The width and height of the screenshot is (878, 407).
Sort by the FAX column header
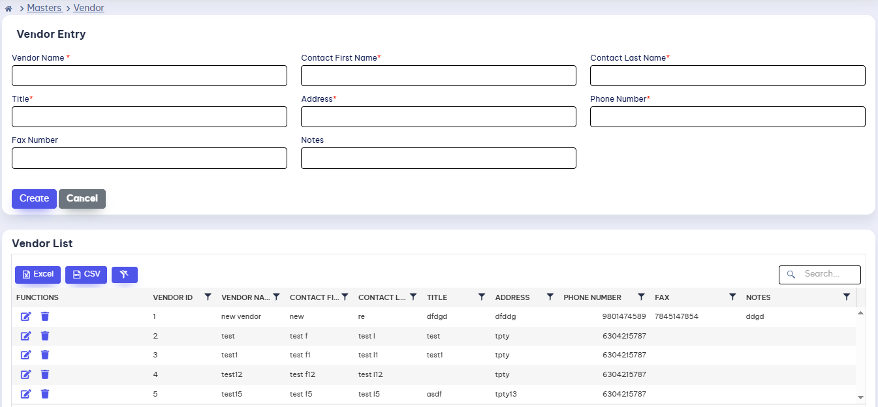pyautogui.click(x=662, y=297)
